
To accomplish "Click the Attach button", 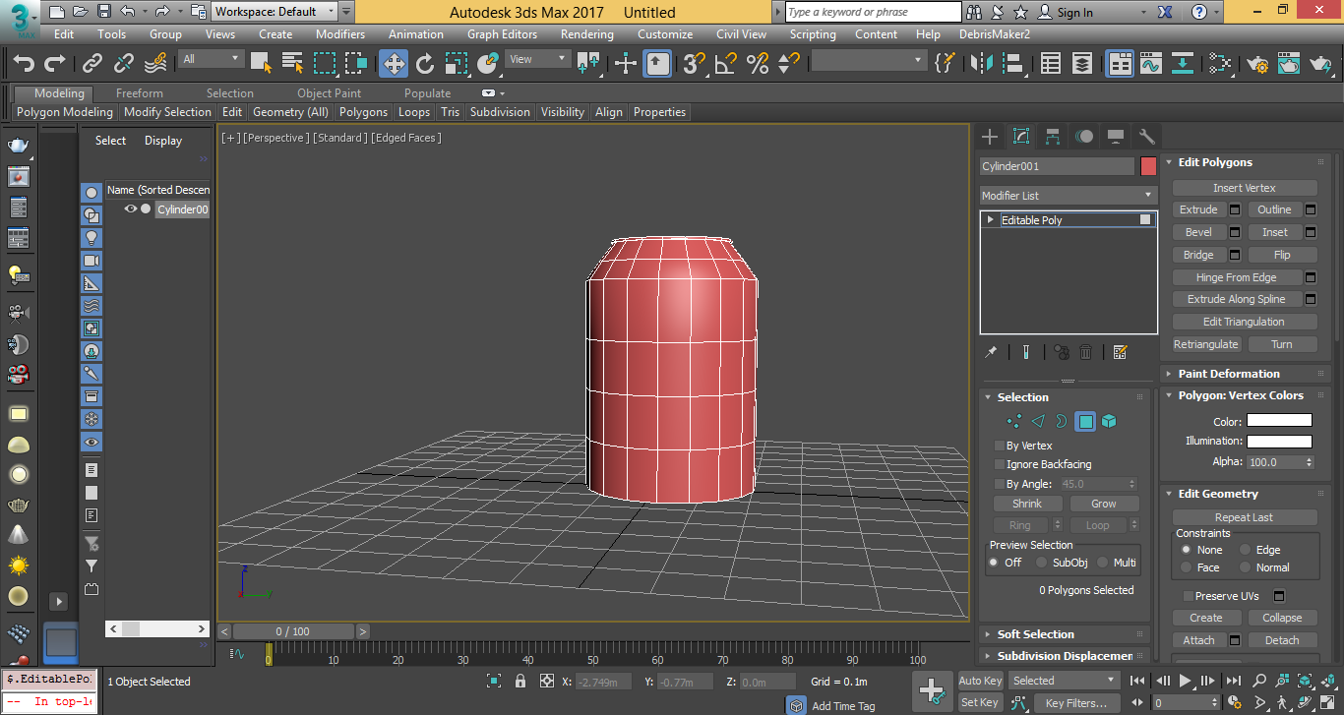I will (x=1198, y=640).
